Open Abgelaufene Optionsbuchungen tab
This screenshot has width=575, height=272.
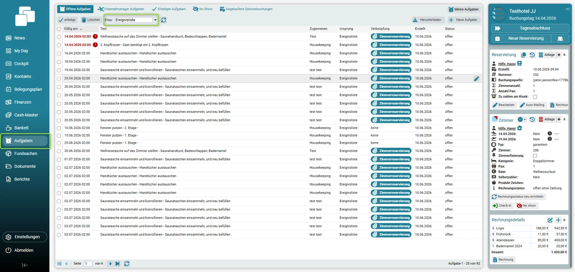[246, 9]
